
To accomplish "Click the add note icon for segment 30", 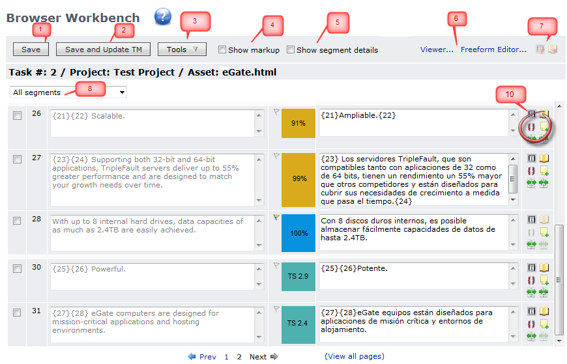I will coord(544,280).
